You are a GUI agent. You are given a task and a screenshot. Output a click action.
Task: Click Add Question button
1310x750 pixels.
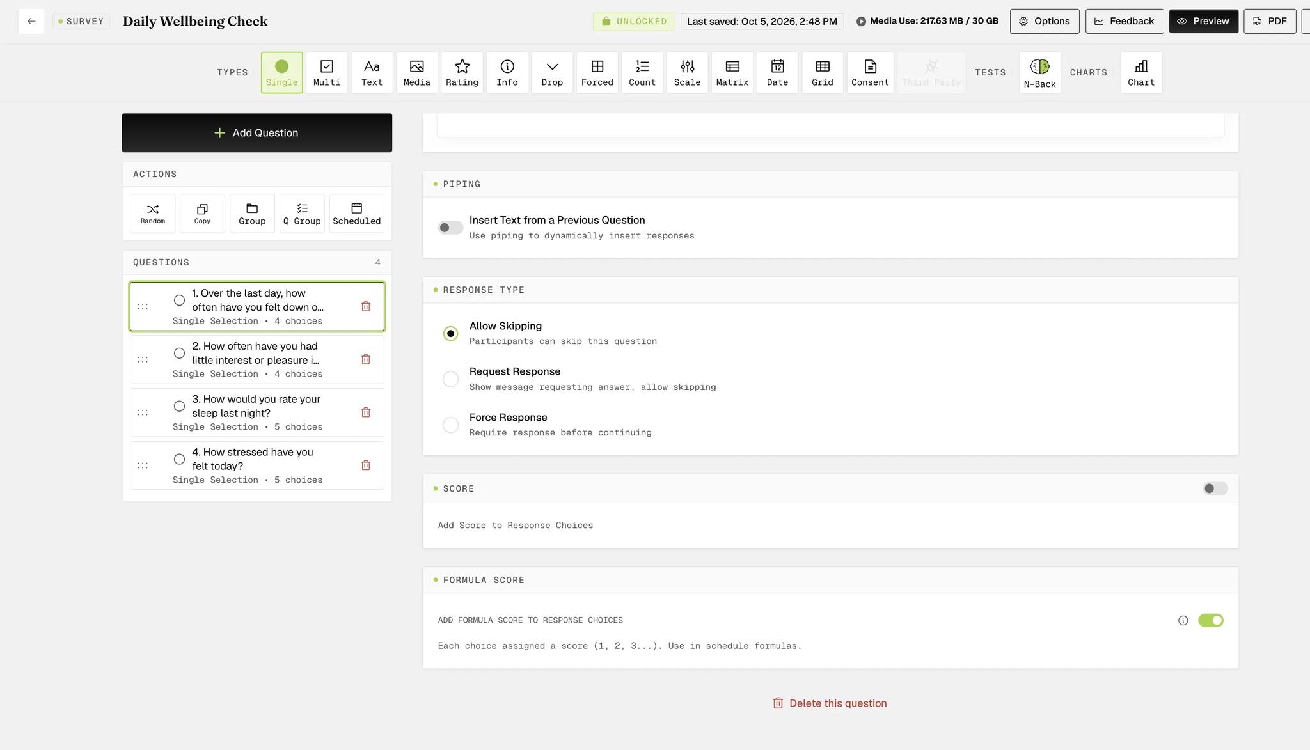[x=257, y=133]
